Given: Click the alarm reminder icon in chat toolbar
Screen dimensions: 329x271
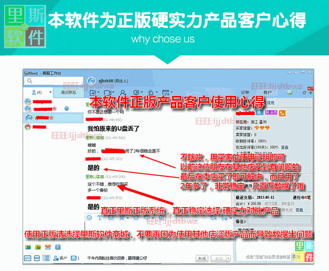Looking at the screenshot, I should point(150,92).
